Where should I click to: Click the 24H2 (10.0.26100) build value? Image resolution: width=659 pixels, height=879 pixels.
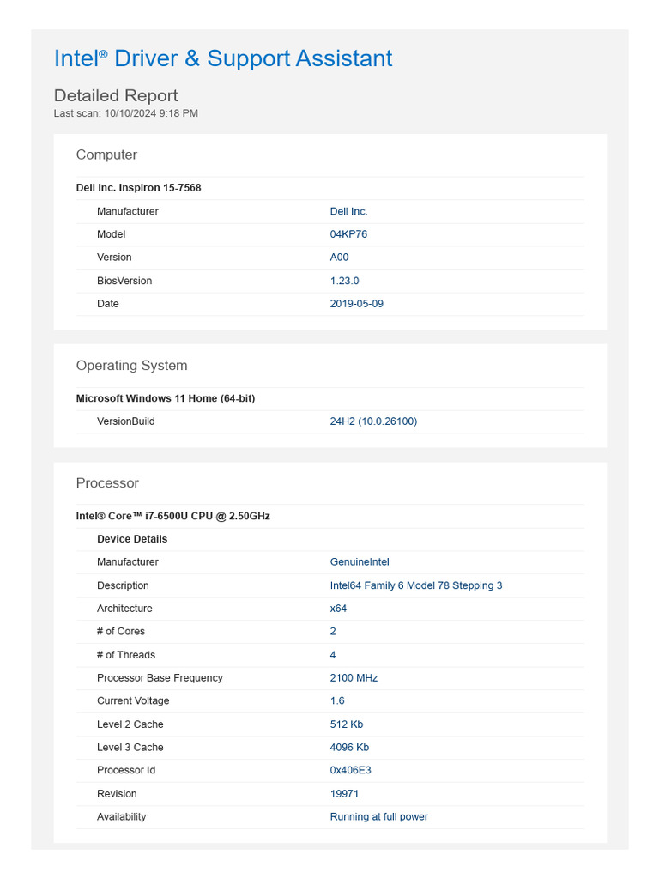373,421
